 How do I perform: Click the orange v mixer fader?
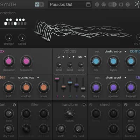(x=64, y=86)
